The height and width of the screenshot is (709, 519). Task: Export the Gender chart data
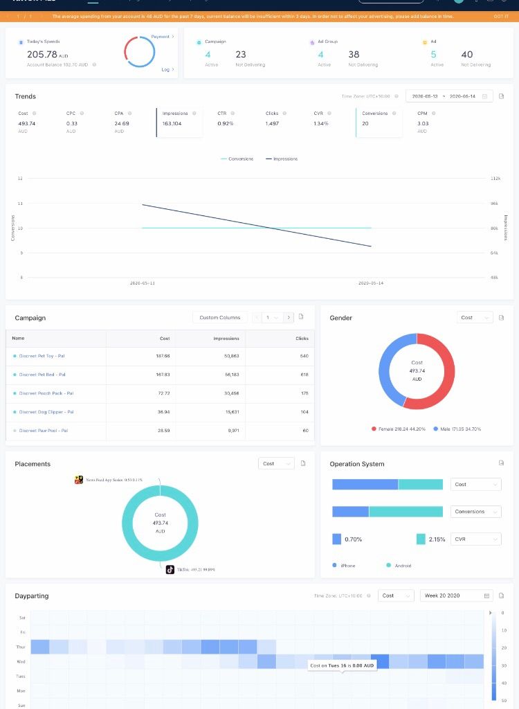click(x=501, y=318)
